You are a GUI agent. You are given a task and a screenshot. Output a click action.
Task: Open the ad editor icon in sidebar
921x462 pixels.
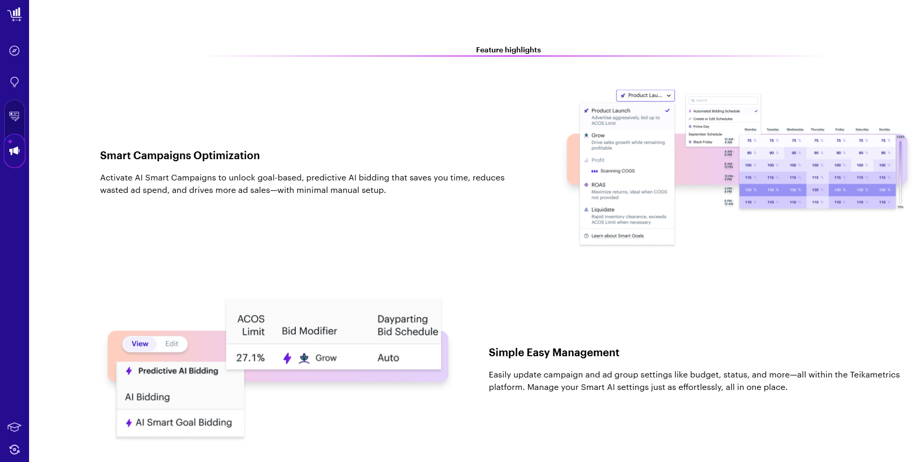15,116
